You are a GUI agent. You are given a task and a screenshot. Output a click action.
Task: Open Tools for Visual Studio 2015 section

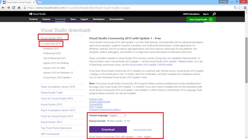(x=57, y=99)
